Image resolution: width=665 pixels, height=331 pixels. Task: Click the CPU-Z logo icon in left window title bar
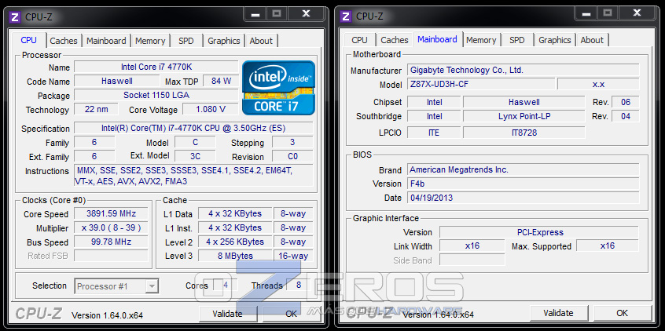(x=15, y=17)
